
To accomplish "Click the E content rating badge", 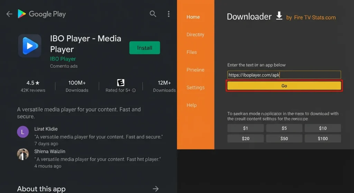I will point(121,83).
